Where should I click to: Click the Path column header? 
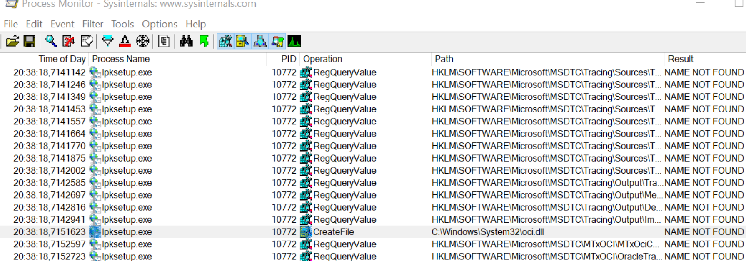point(547,59)
